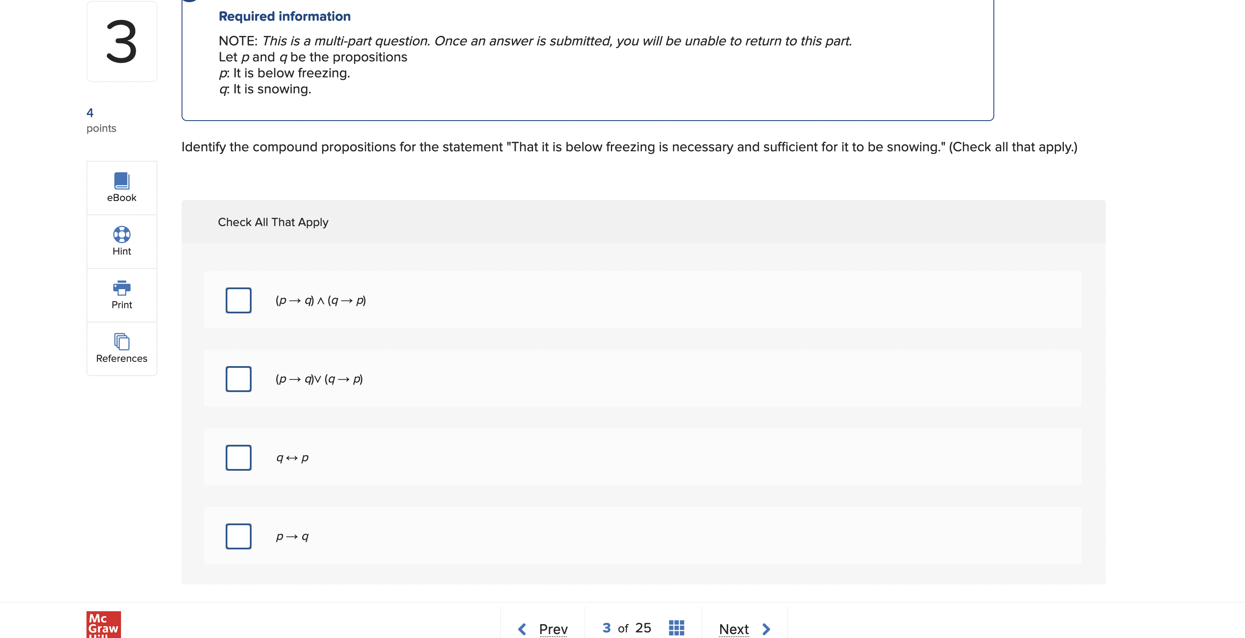The height and width of the screenshot is (638, 1245).
Task: Check the p → q checkbox
Action: 238,536
